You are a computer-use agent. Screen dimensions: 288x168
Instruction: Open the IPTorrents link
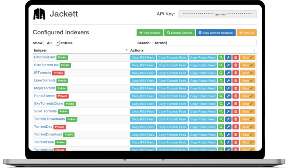pyautogui.click(x=42, y=73)
